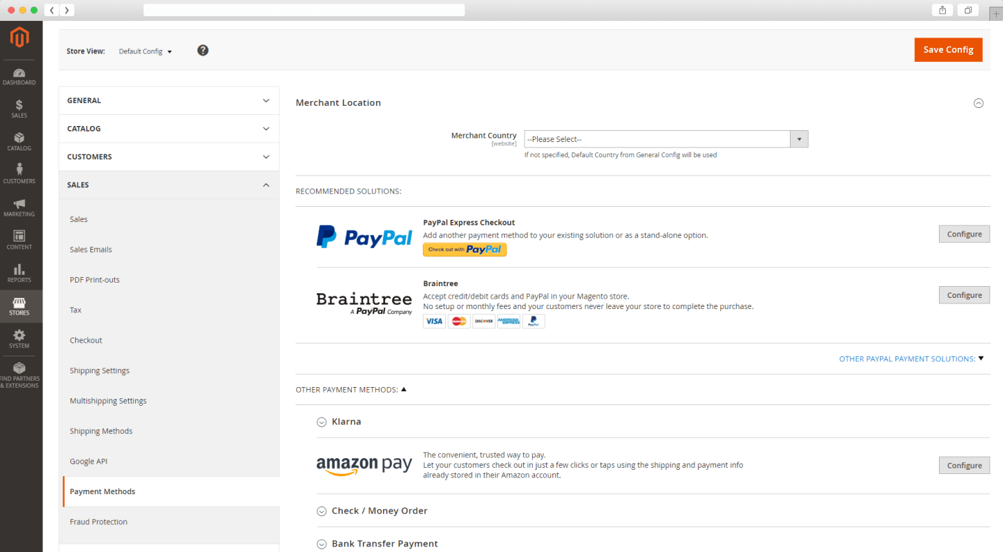This screenshot has height=552, width=1003.
Task: Click the Braintree logo
Action: 364,303
